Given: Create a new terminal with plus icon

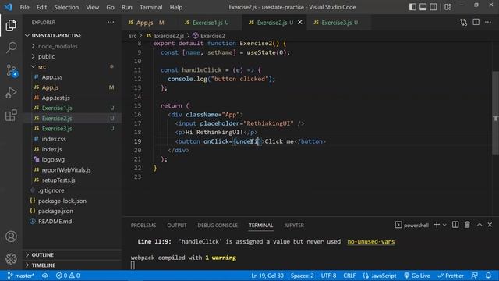Looking at the screenshot, I should (437, 225).
